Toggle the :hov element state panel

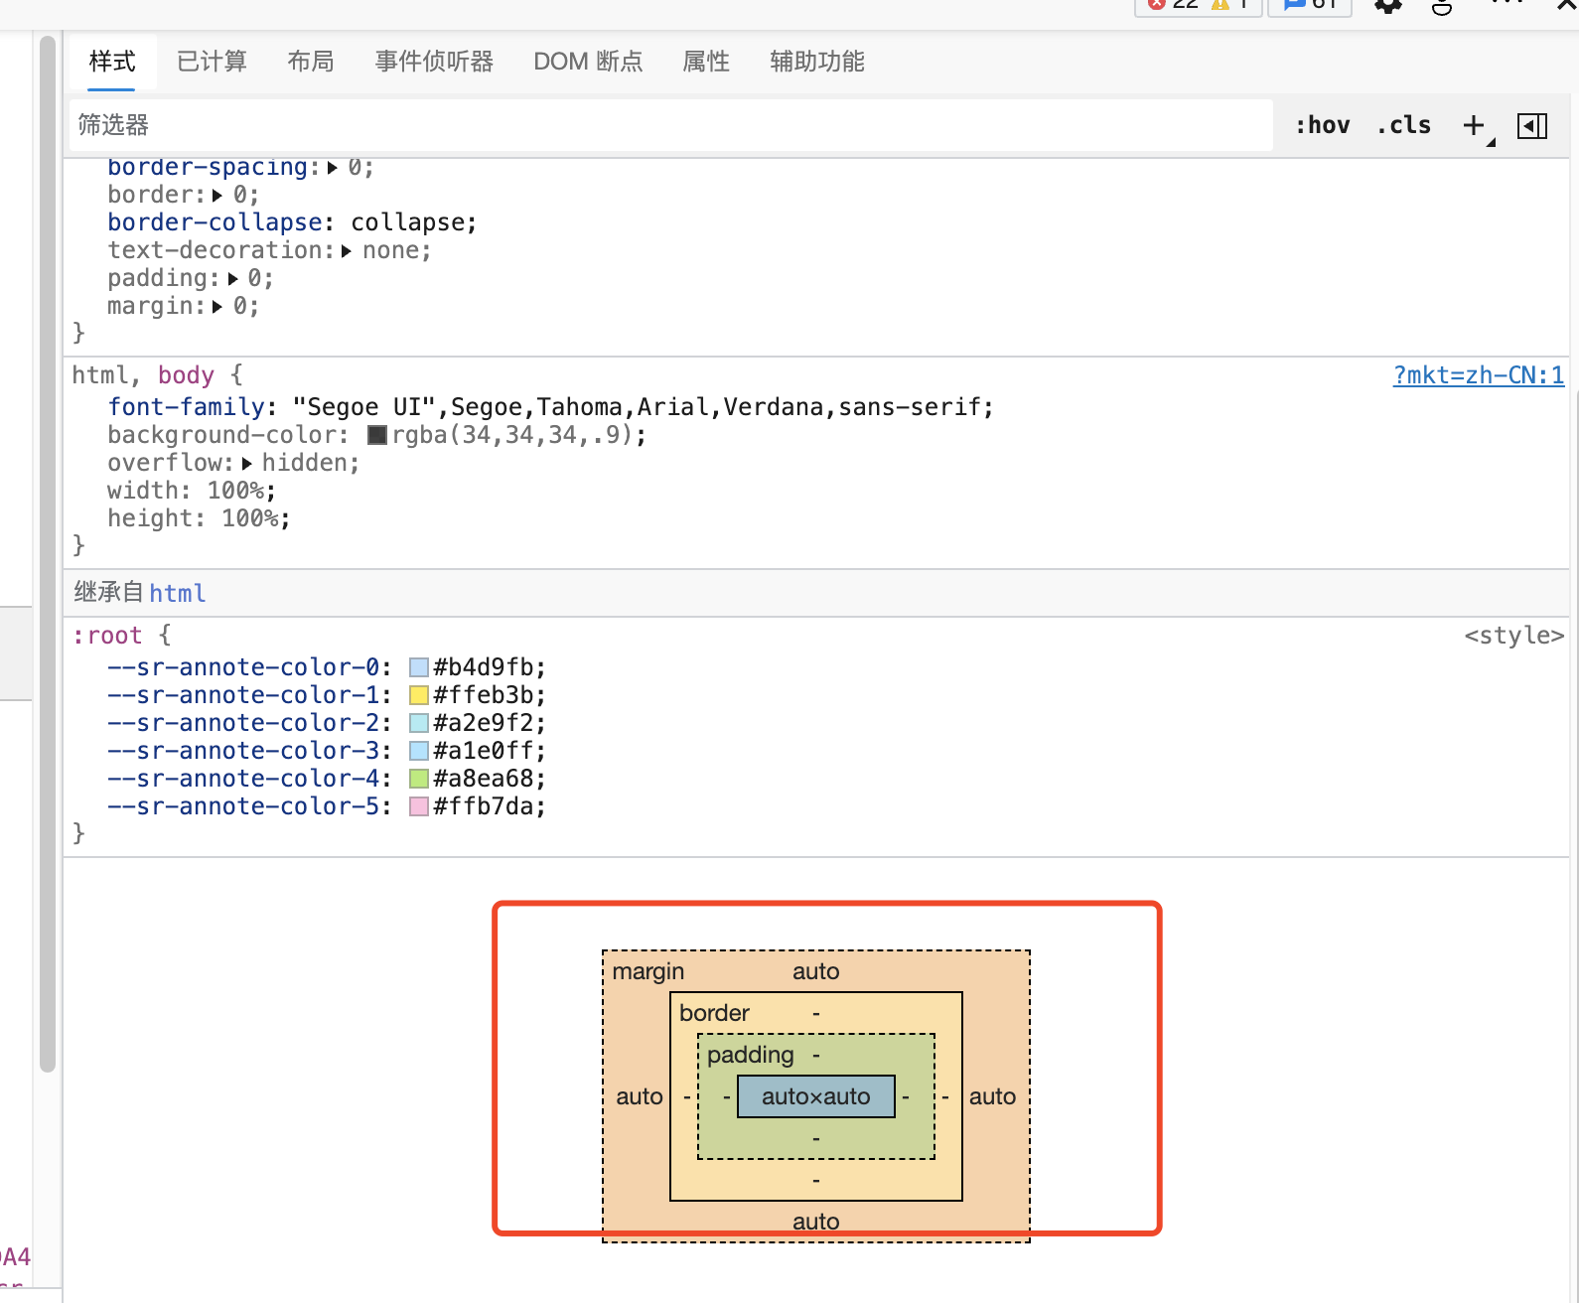[1322, 125]
